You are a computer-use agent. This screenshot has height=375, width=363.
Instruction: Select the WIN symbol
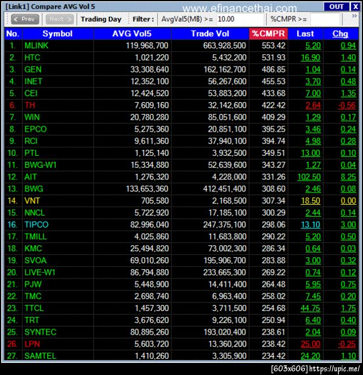(32, 117)
